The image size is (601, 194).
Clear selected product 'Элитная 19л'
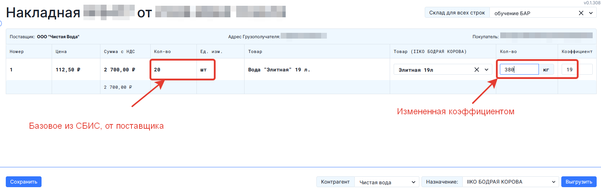click(477, 70)
